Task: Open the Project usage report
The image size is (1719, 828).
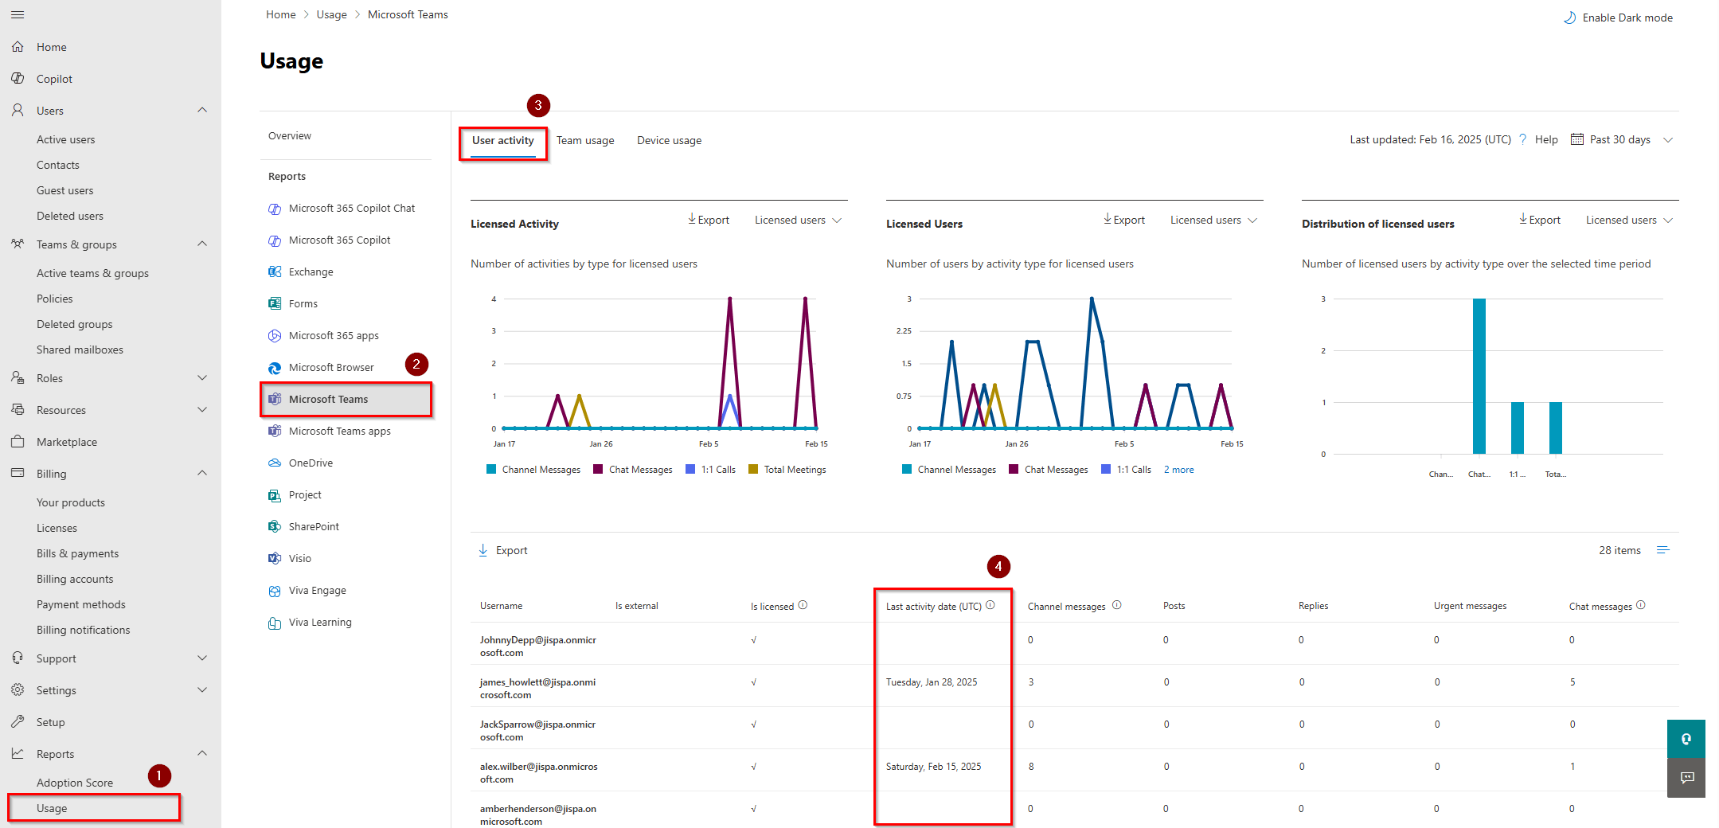Action: tap(303, 494)
